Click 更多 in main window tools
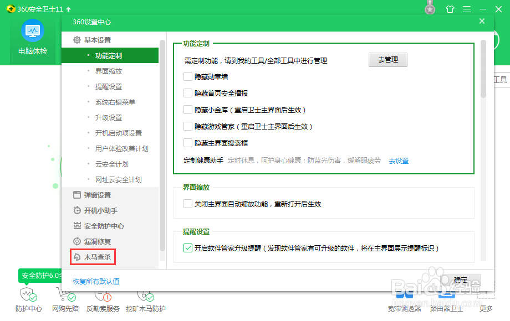Viewport: 510px width, 321px height. (486, 309)
